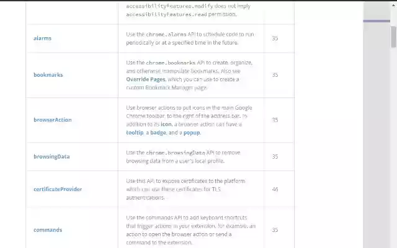Click version 46 in the certificateProvider row
This screenshot has width=397, height=248.
pos(275,189)
